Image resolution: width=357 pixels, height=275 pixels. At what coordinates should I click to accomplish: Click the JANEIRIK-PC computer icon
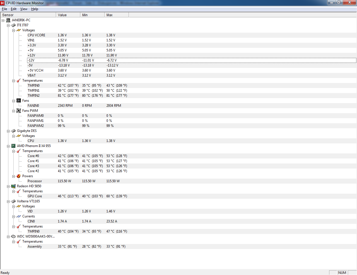click(x=8, y=20)
